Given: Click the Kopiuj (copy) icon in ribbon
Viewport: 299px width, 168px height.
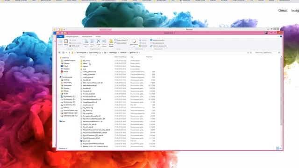Looking at the screenshot, I should tap(60, 42).
